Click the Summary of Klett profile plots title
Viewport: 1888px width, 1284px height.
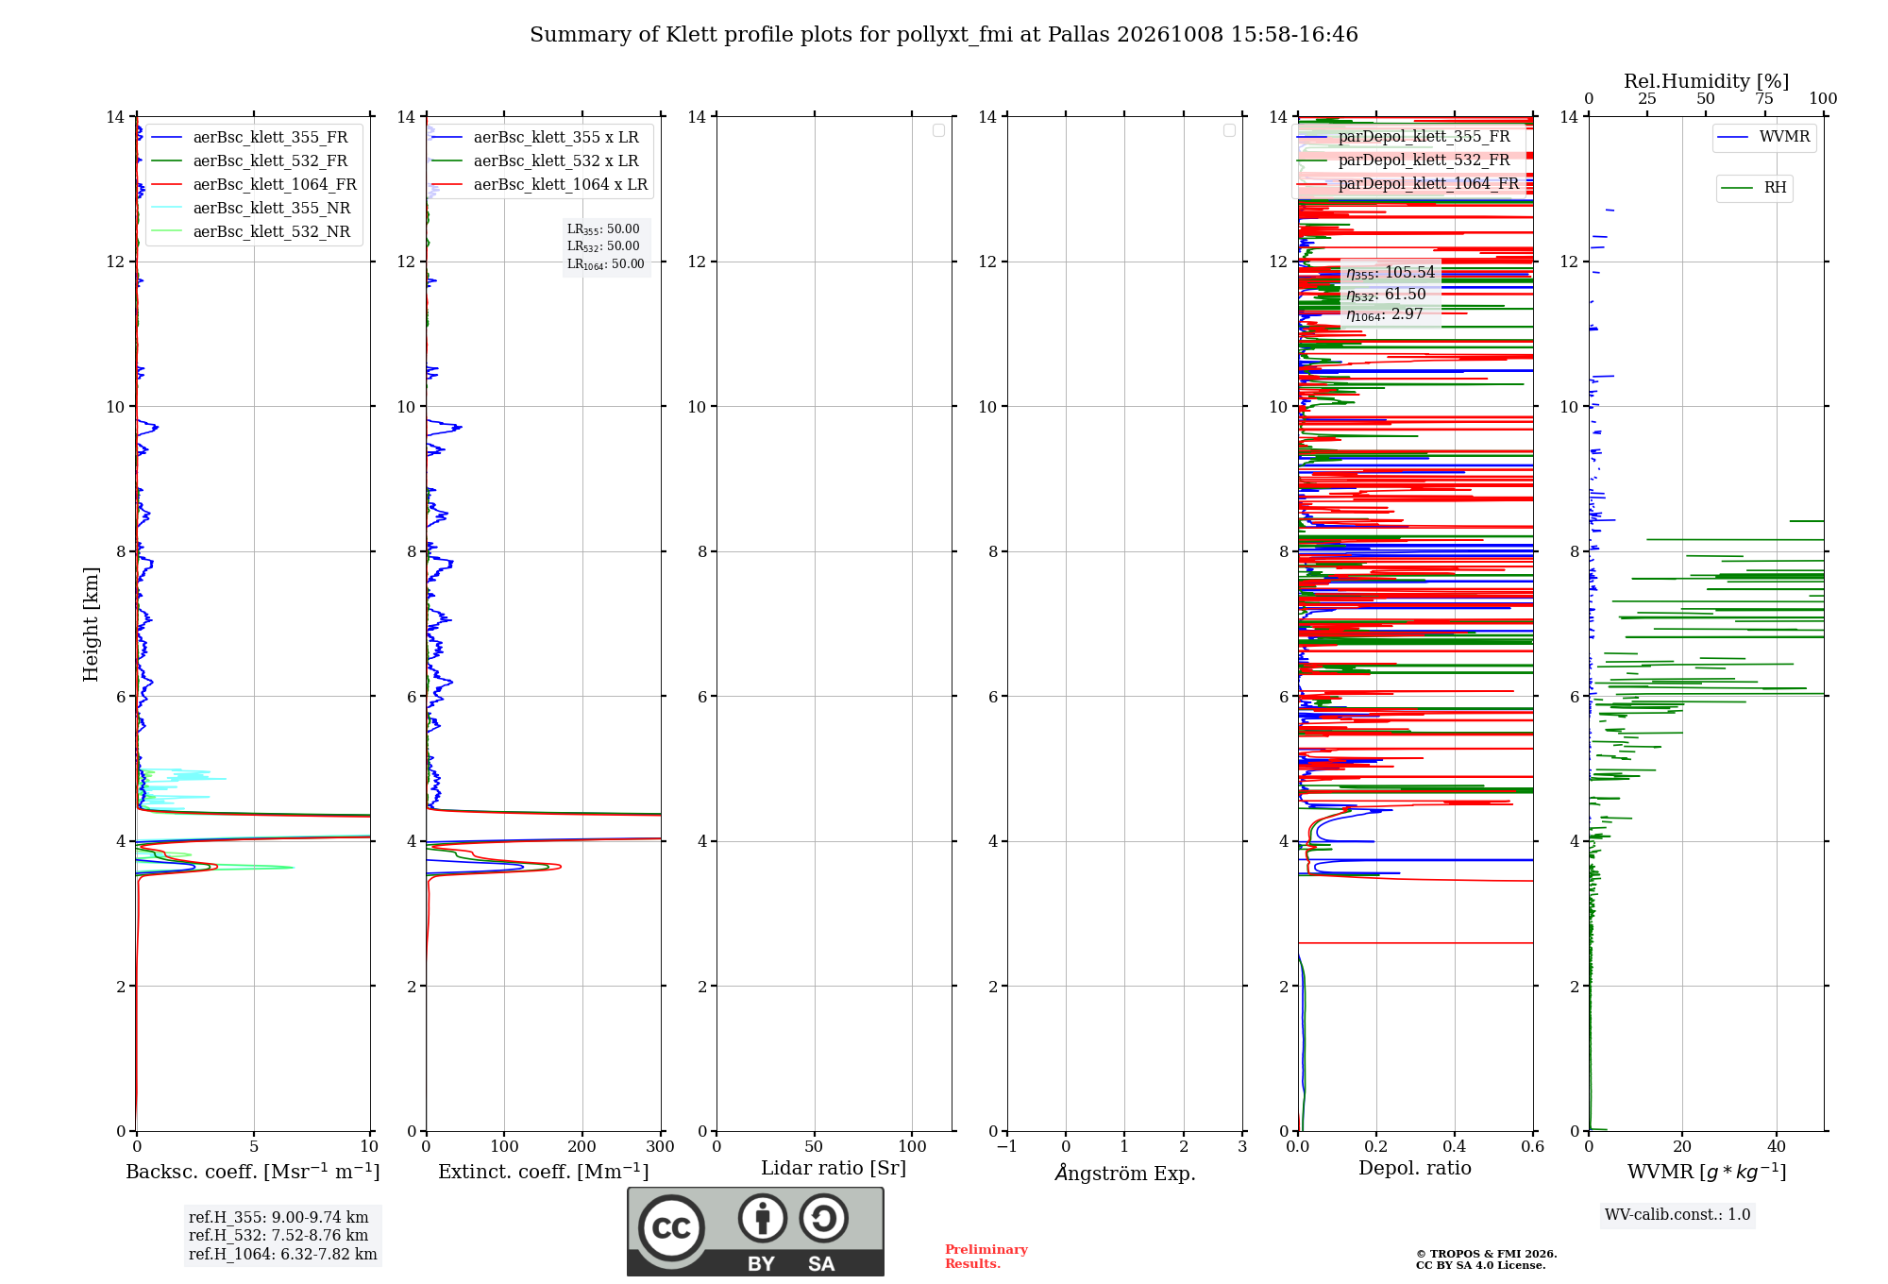click(944, 35)
